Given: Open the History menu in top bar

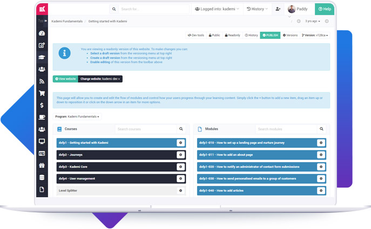Looking at the screenshot, I should [x=258, y=9].
